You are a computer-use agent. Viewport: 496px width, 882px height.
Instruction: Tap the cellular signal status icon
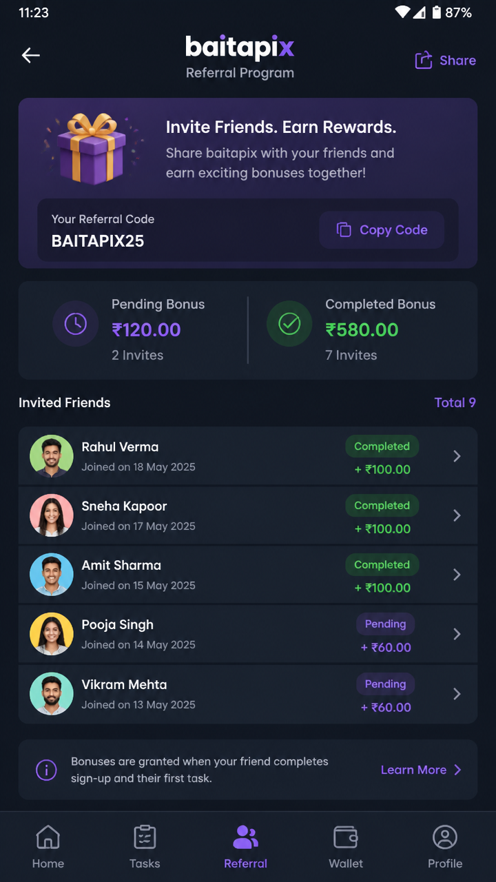419,12
